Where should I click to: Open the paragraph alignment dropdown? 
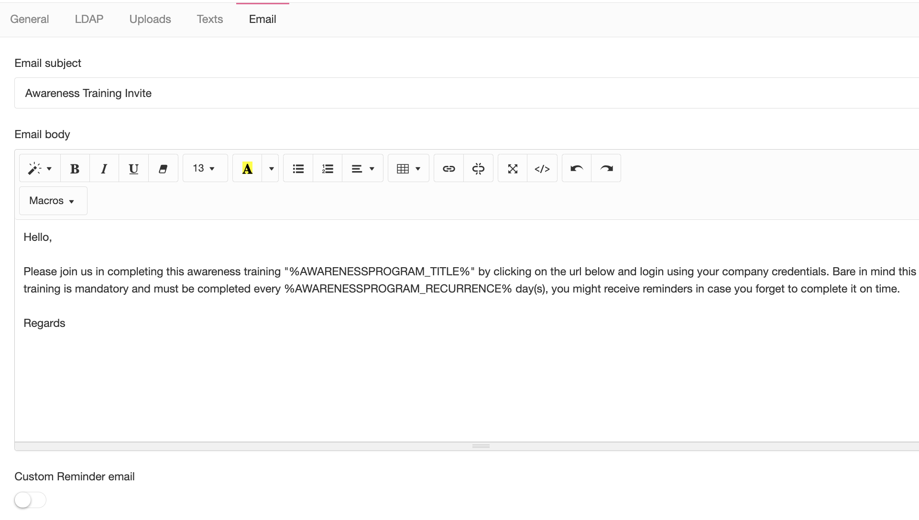coord(362,168)
